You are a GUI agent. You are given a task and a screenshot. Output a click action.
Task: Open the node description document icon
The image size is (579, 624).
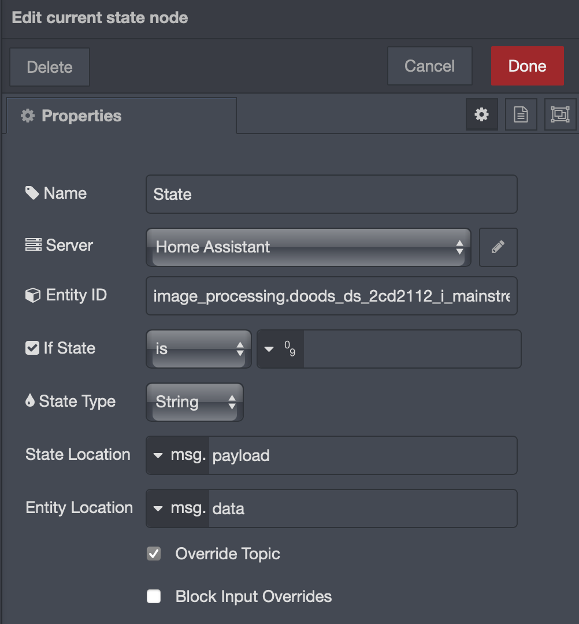(521, 114)
